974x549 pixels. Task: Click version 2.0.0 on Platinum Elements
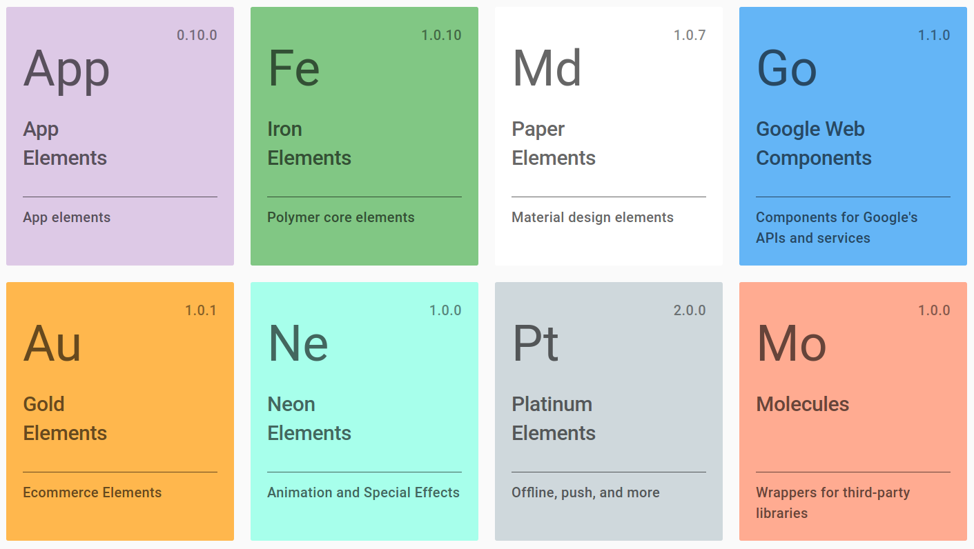click(690, 310)
